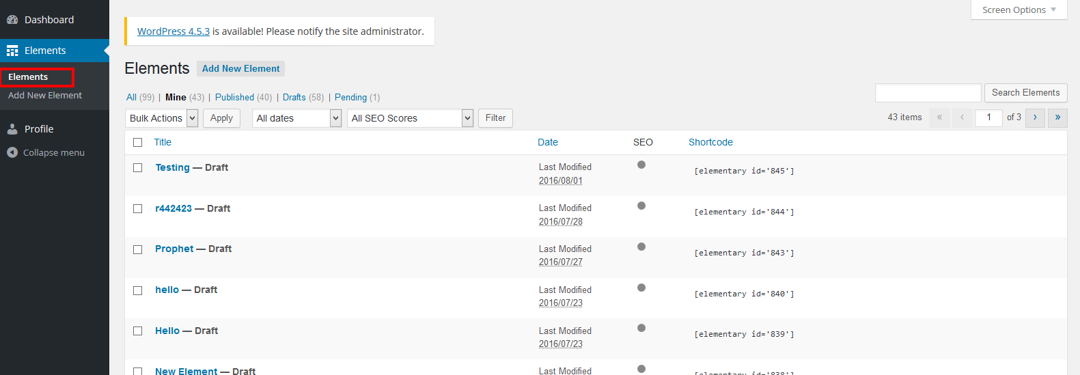Click Filter button

pos(495,118)
